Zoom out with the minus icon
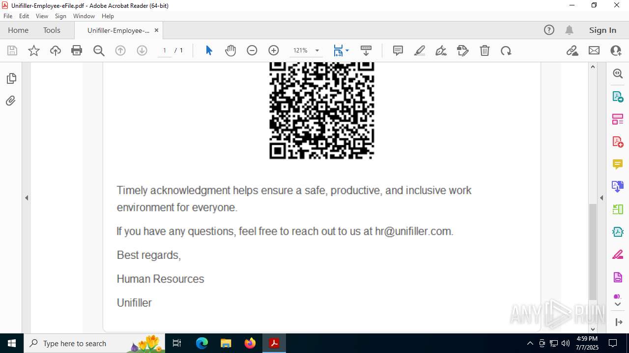Image resolution: width=629 pixels, height=353 pixels. coord(252,50)
